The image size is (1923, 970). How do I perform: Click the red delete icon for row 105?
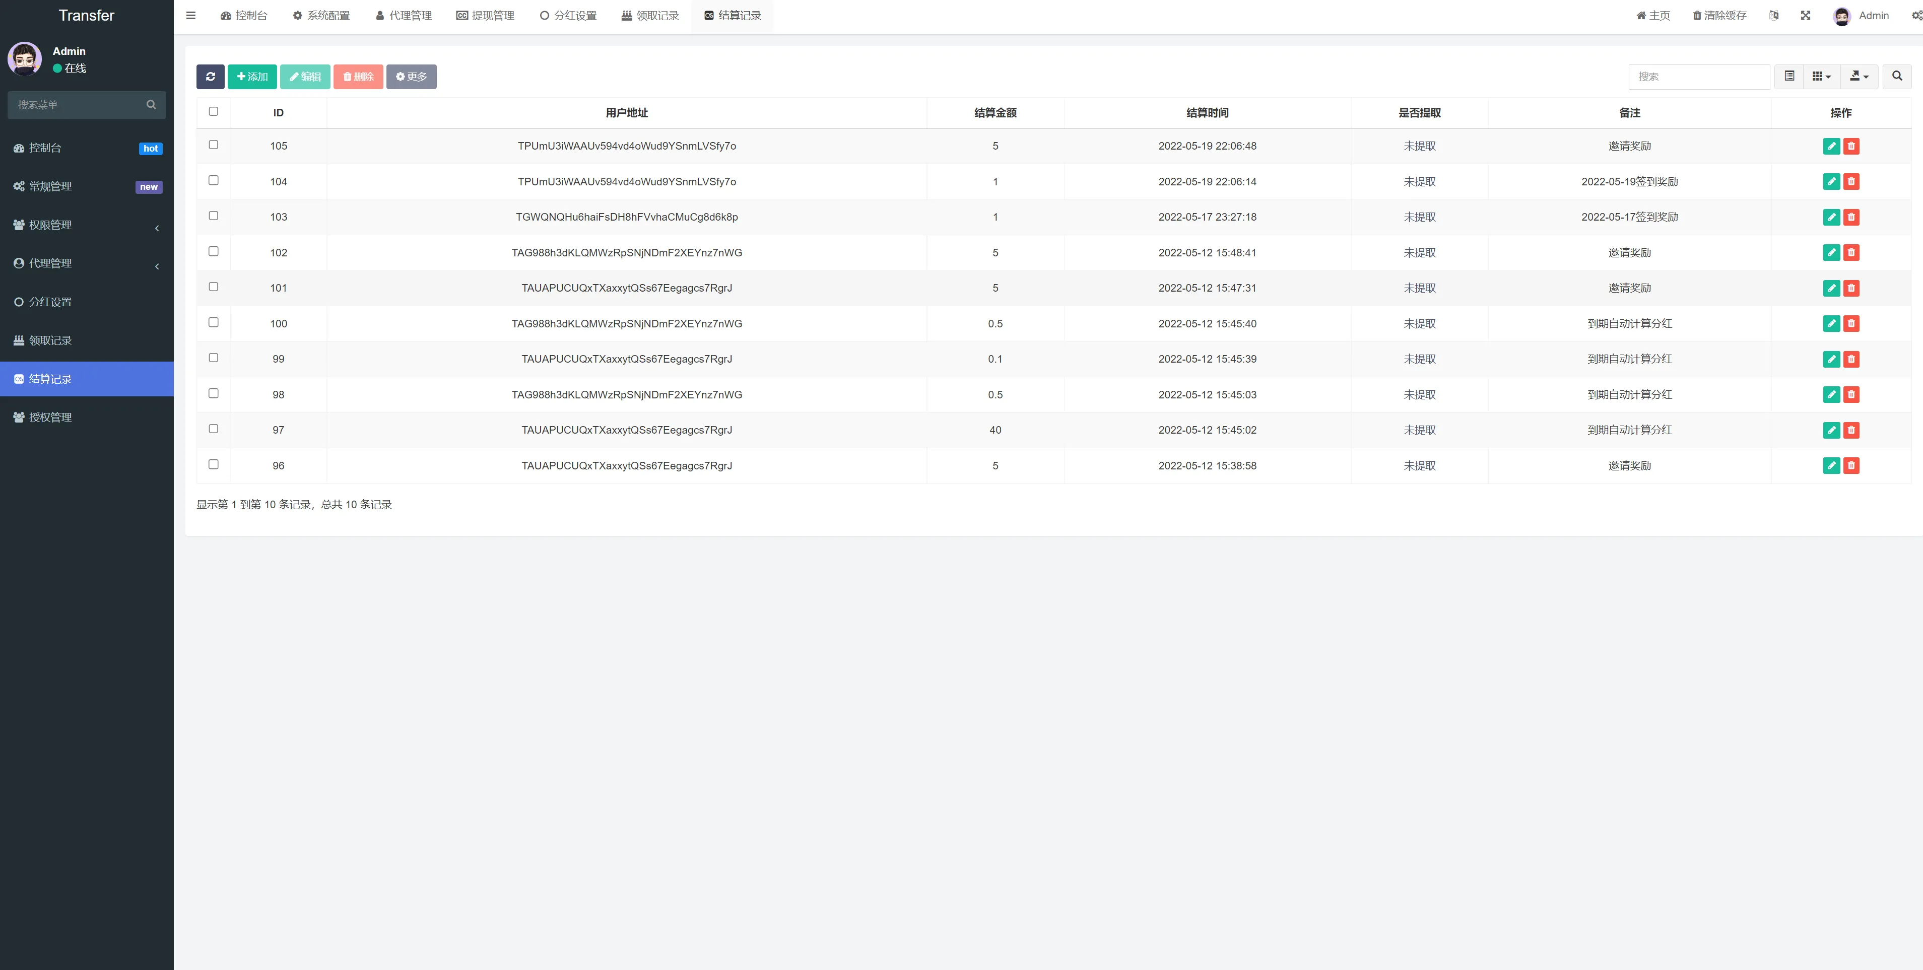1851,146
